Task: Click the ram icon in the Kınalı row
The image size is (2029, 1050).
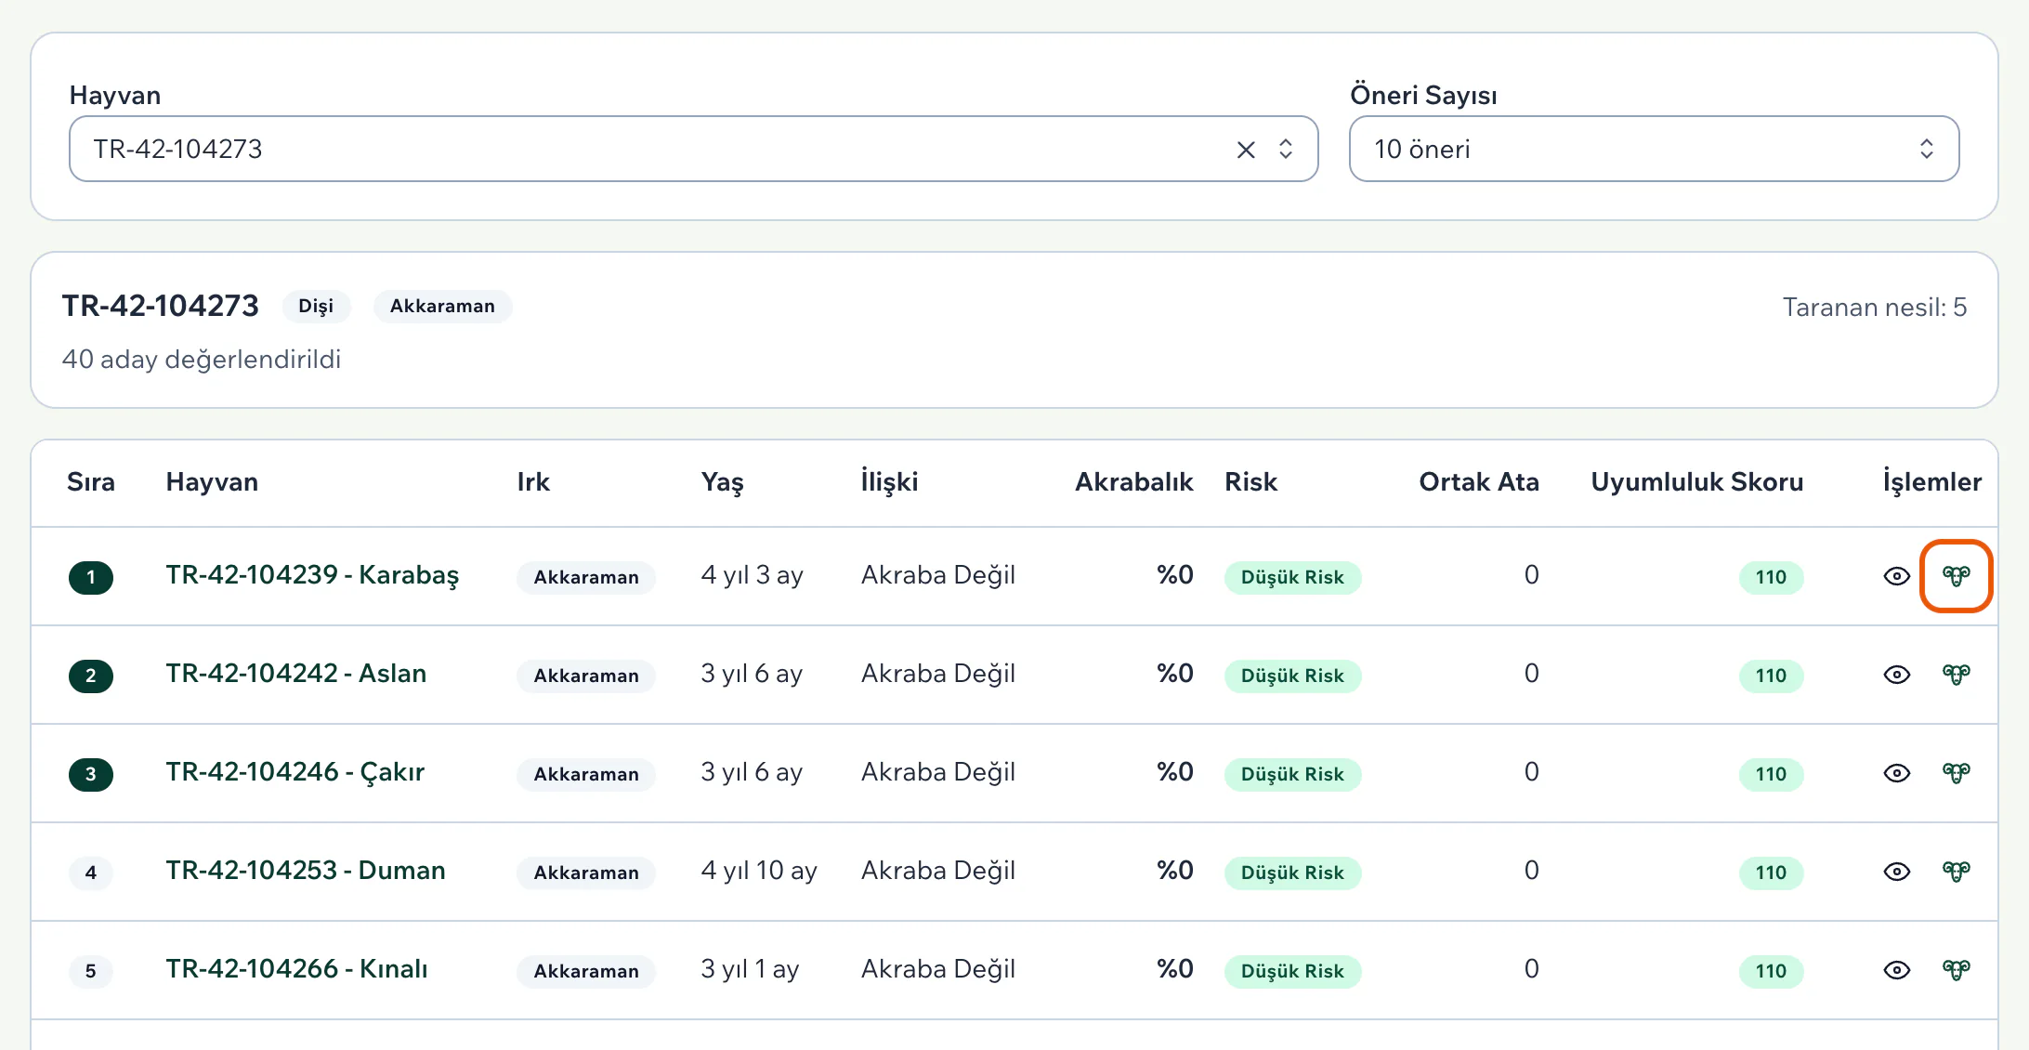Action: pyautogui.click(x=1956, y=970)
